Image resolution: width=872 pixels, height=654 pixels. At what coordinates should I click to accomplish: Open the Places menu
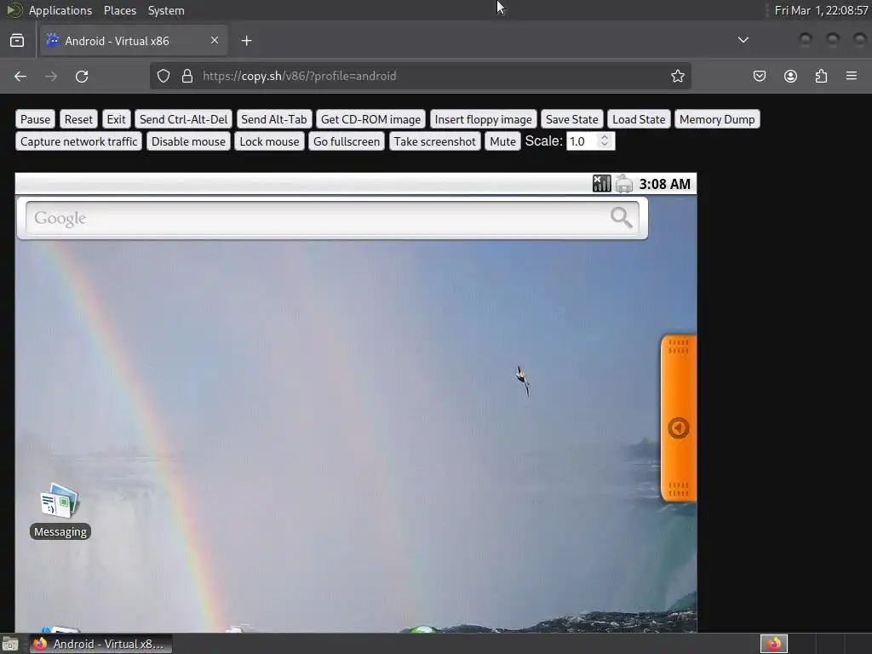click(119, 10)
